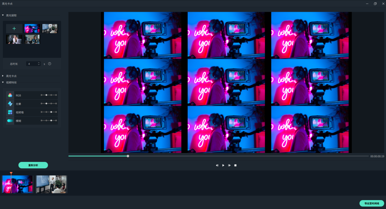The image size is (386, 209).
Task: Click the 重新分析 button
Action: pyautogui.click(x=33, y=165)
